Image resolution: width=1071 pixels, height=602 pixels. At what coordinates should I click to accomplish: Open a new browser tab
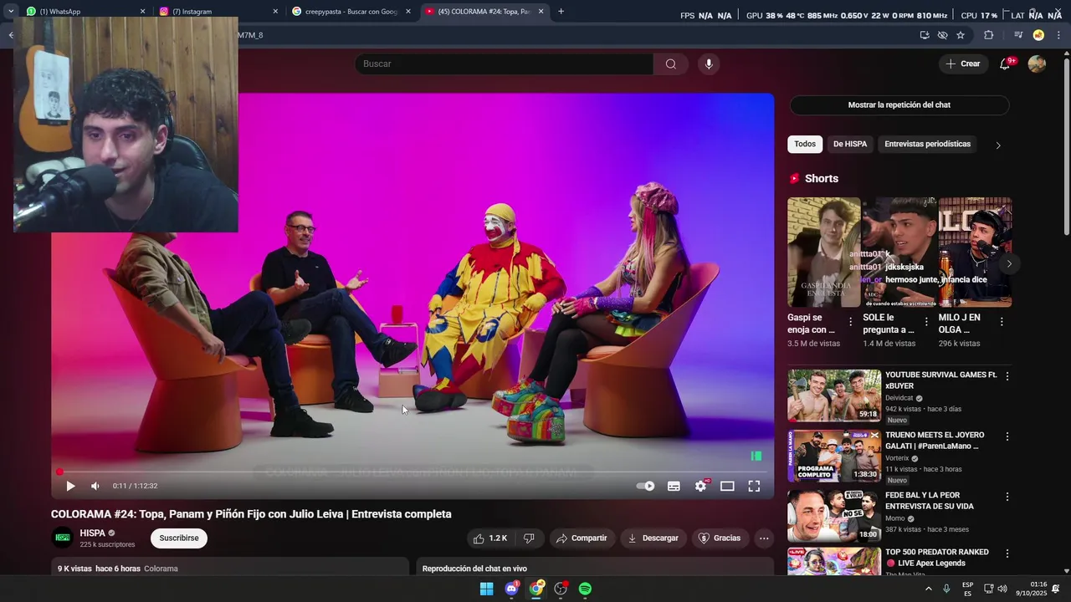[561, 12]
